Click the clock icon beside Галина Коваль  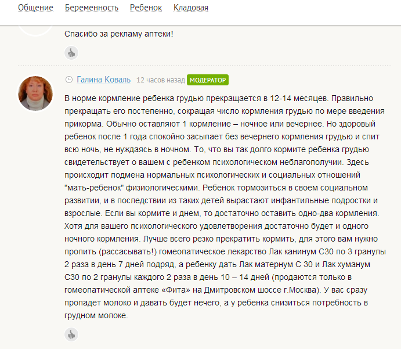tap(69, 80)
